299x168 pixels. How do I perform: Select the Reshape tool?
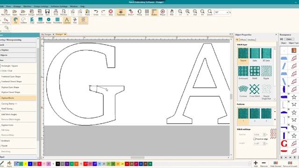coord(6,21)
